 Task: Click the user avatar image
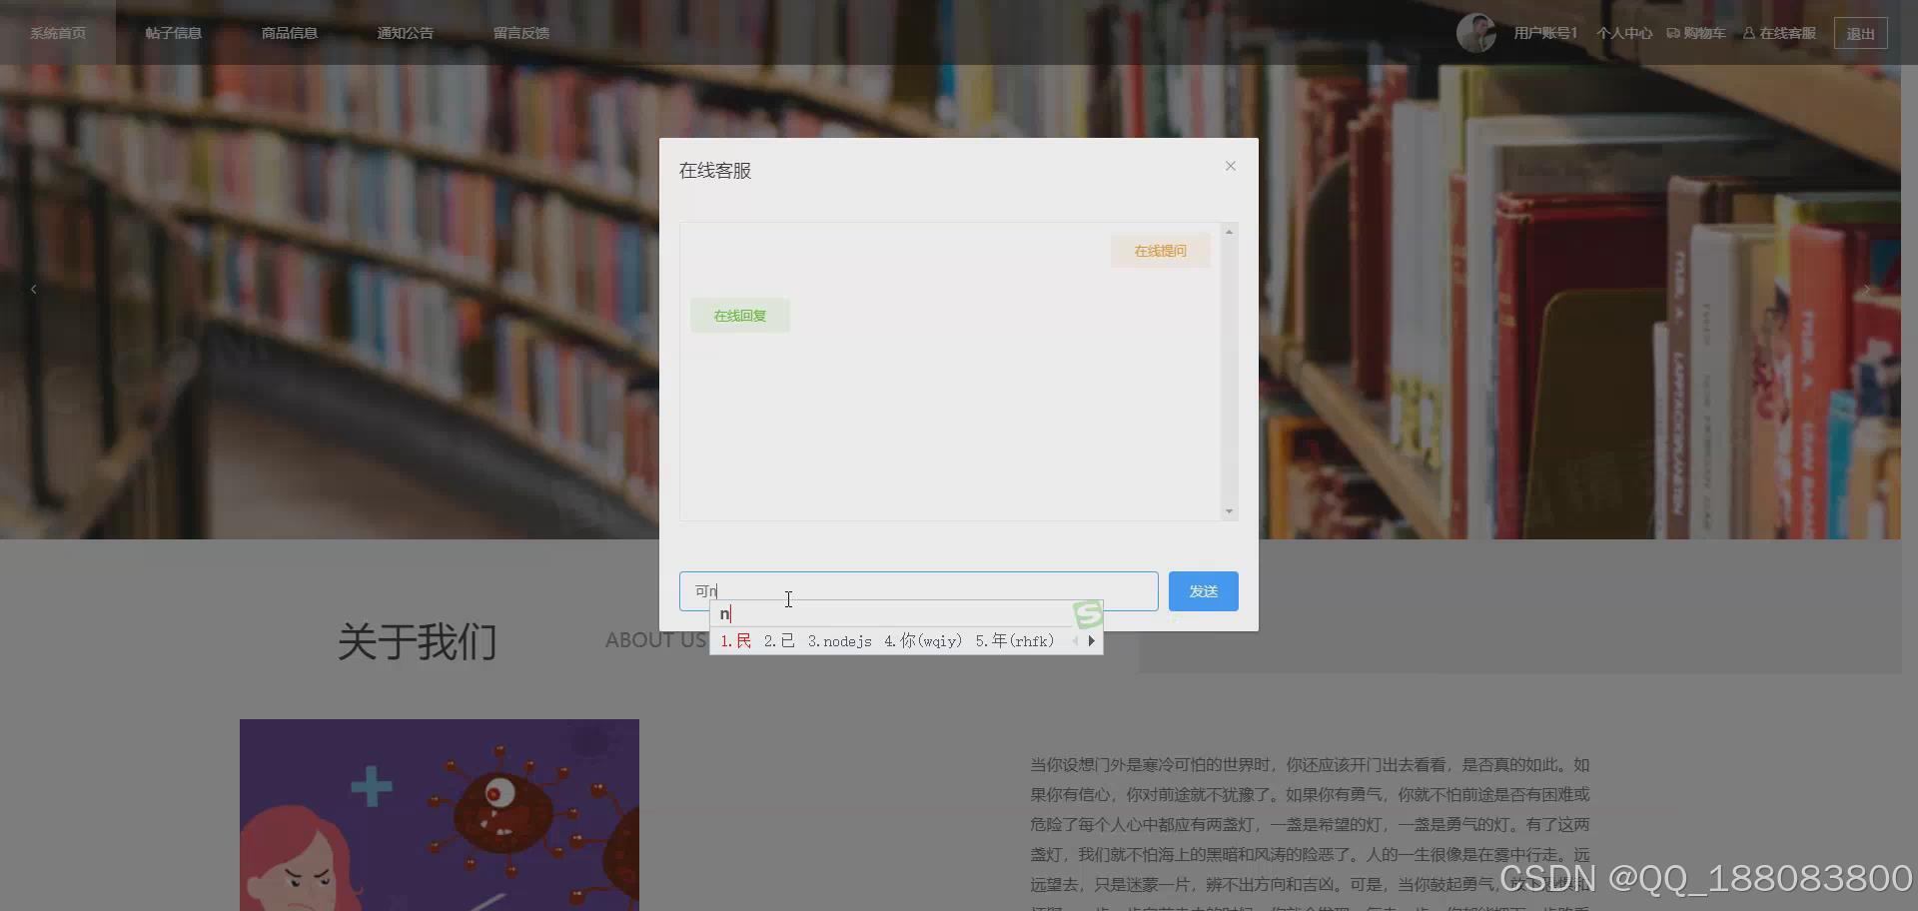[1476, 32]
